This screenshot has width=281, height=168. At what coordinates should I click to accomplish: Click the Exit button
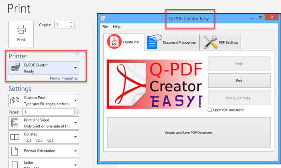[239, 81]
